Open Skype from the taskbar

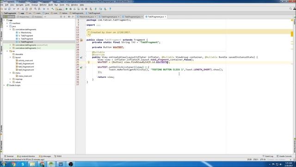[23, 164]
